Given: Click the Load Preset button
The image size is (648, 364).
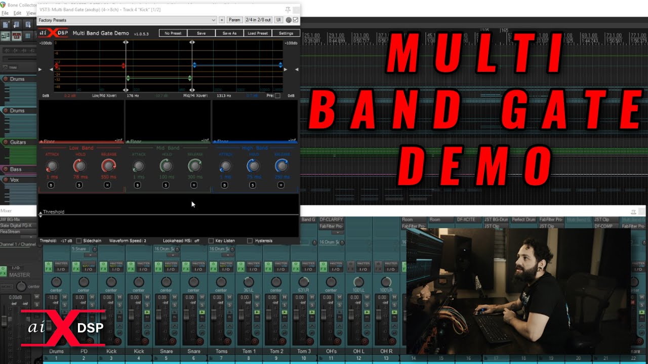Looking at the screenshot, I should coord(258,33).
